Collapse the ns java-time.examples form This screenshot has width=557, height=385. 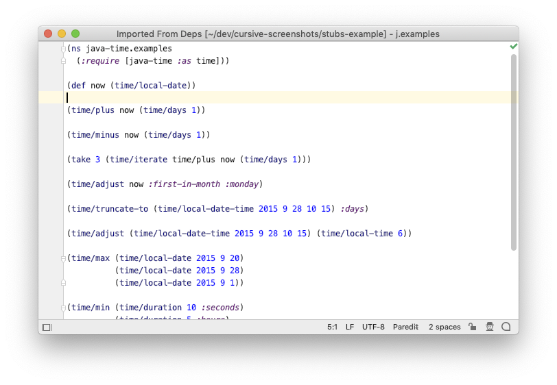coord(63,49)
